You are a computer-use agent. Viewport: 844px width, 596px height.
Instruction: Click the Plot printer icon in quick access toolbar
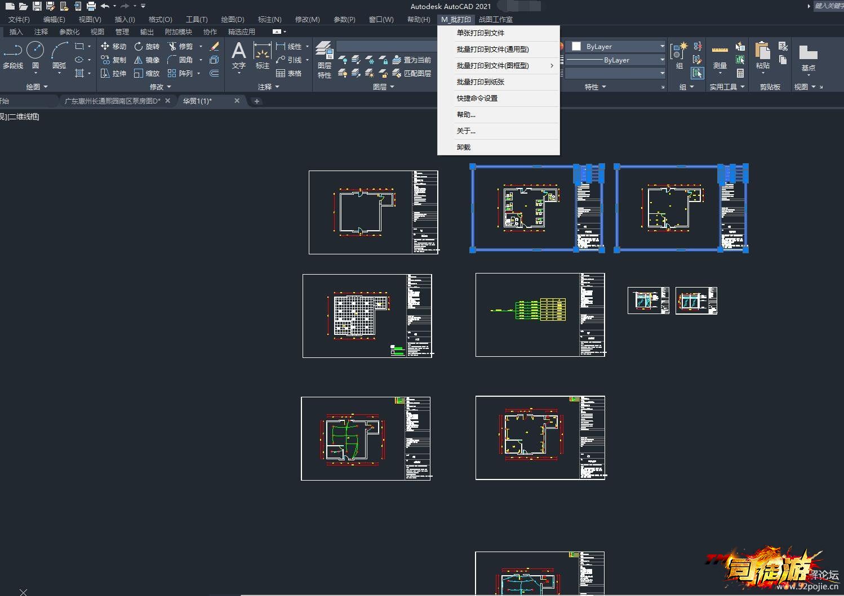(91, 6)
